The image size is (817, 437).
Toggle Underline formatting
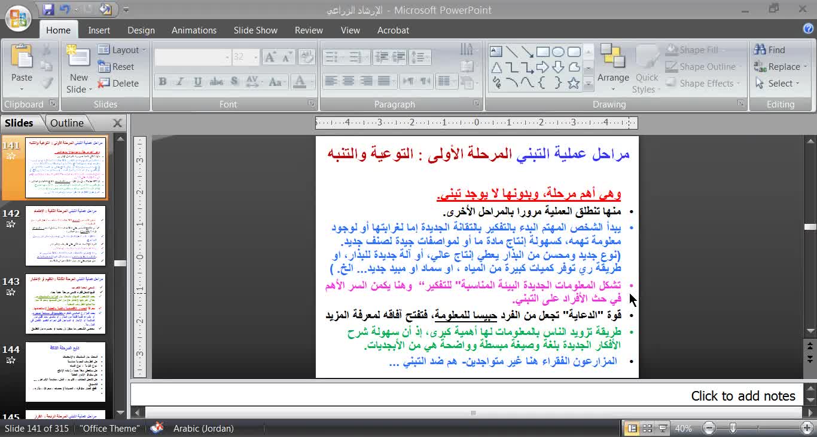point(197,82)
